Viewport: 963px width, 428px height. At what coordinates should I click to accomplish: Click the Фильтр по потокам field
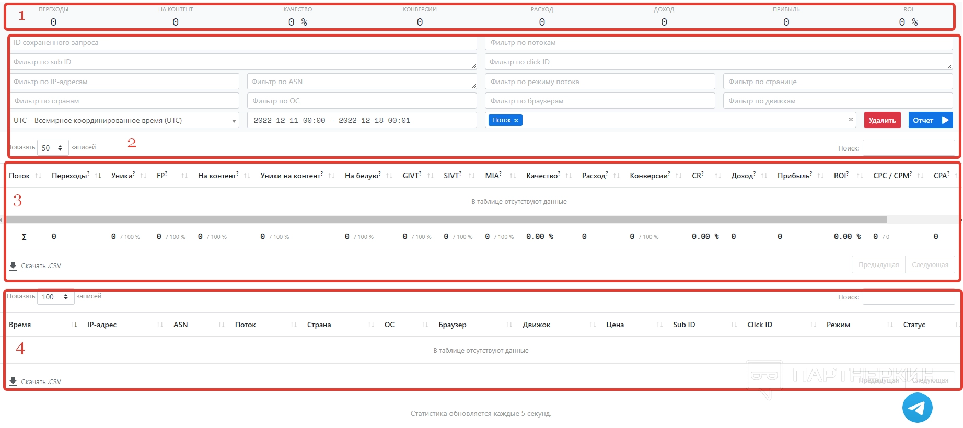(718, 43)
